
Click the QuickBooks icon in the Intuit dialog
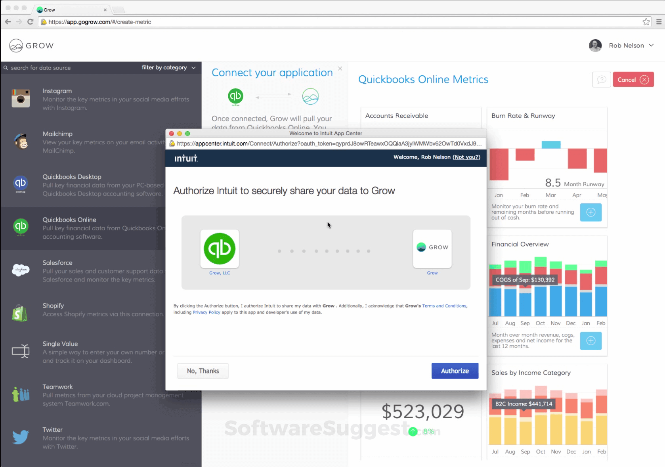click(220, 249)
